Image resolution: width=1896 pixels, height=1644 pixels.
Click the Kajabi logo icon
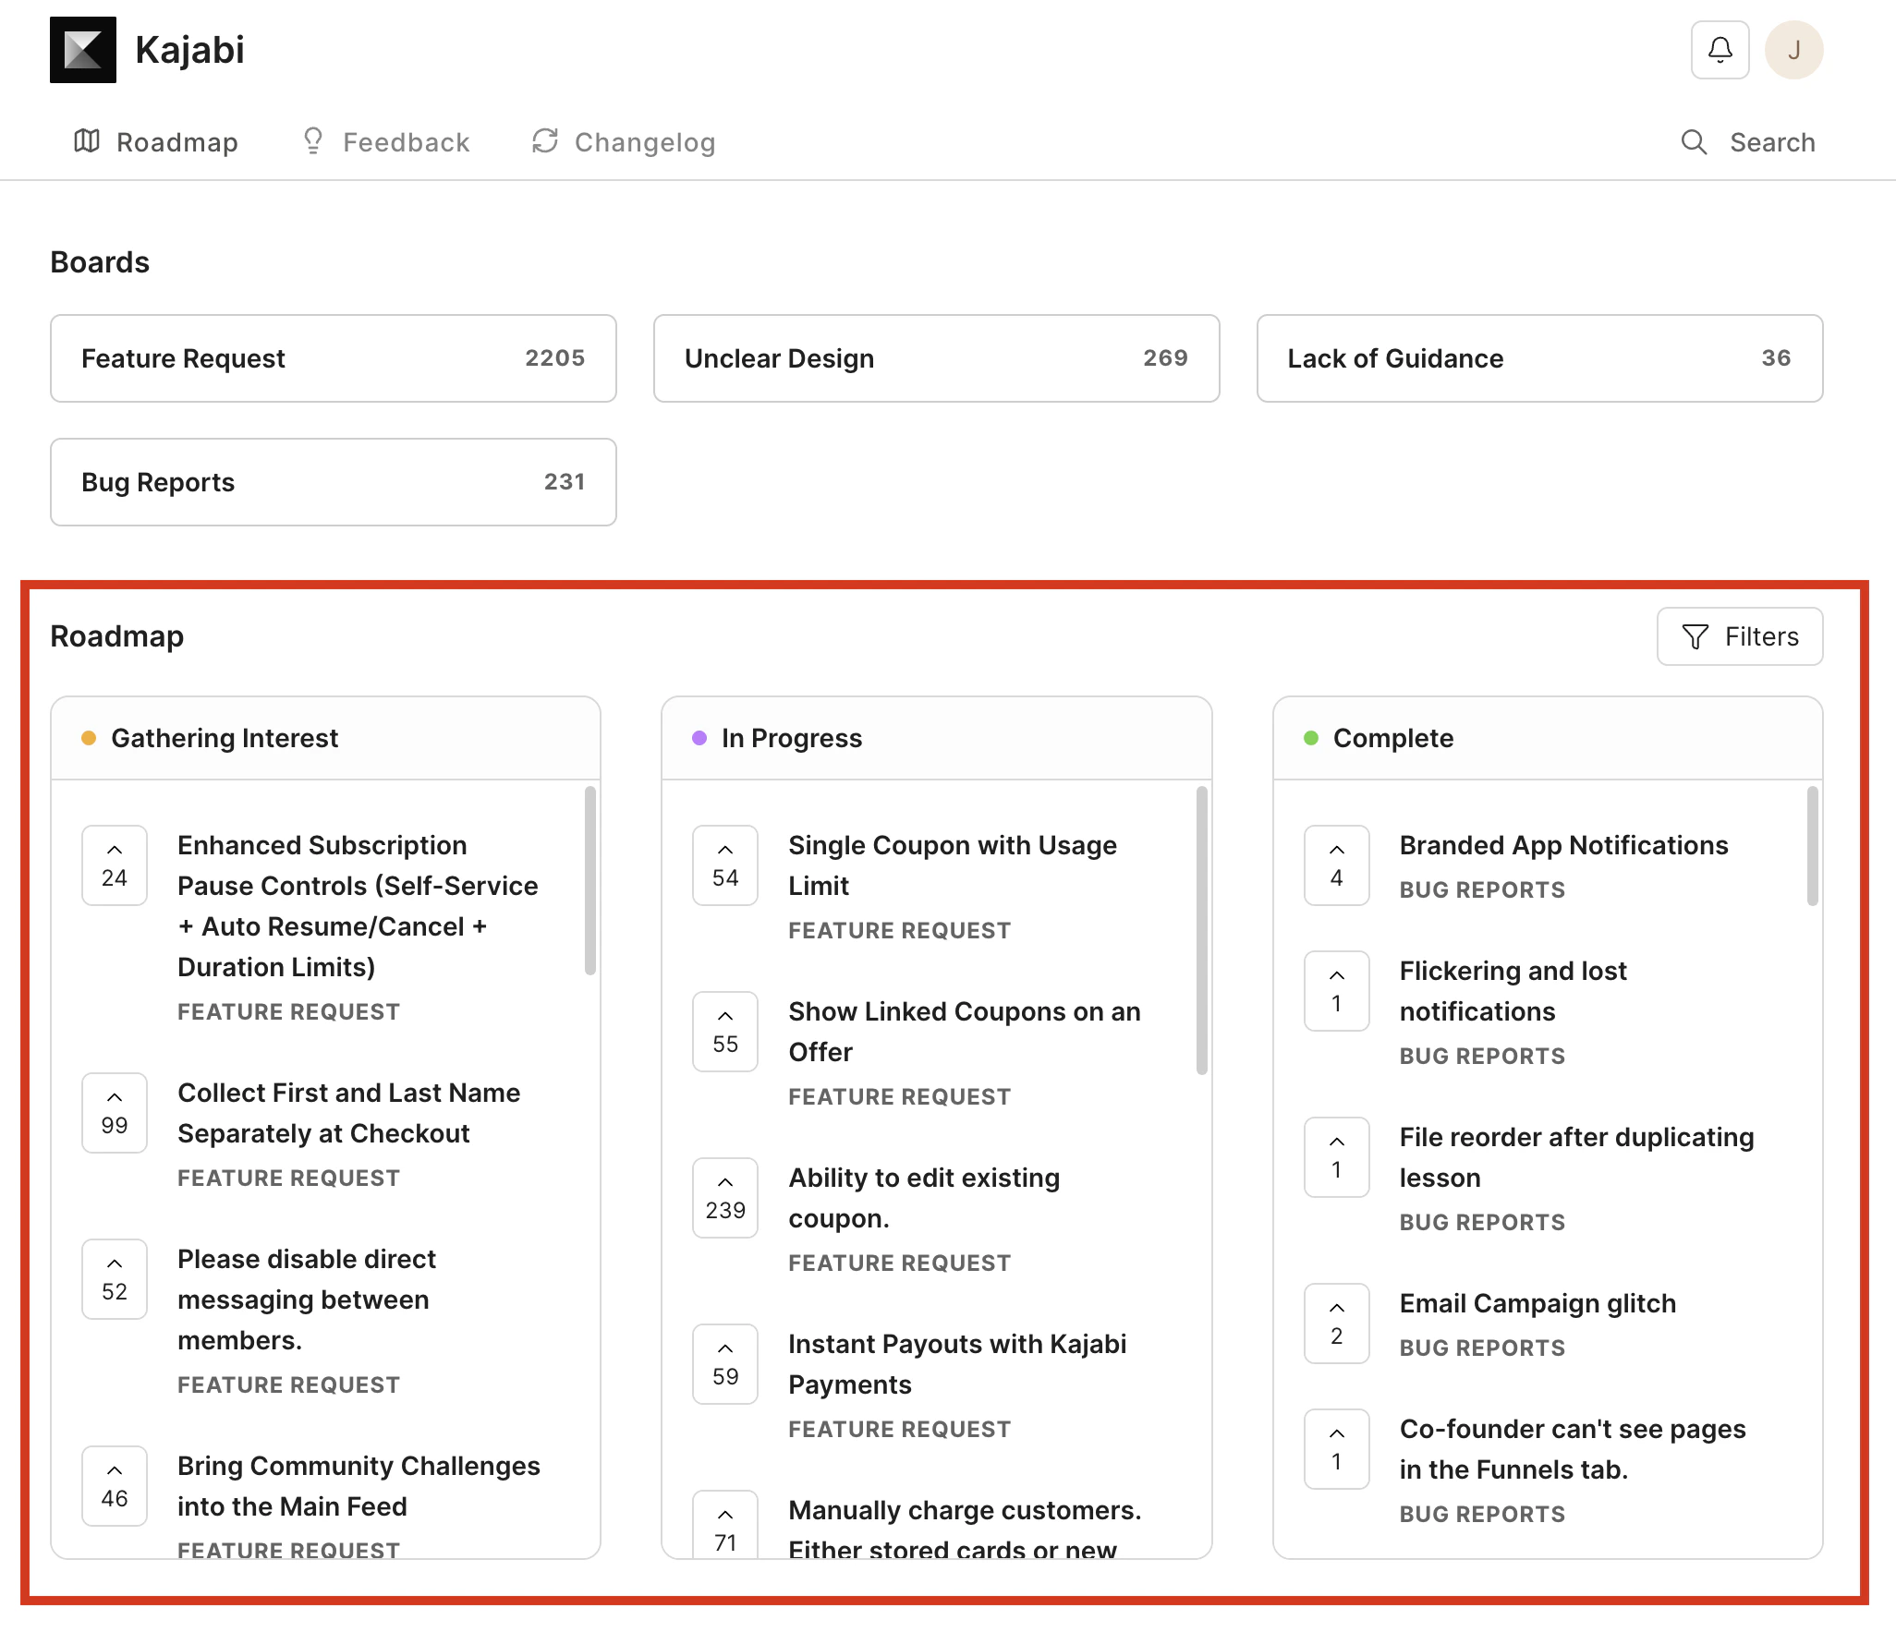(83, 50)
